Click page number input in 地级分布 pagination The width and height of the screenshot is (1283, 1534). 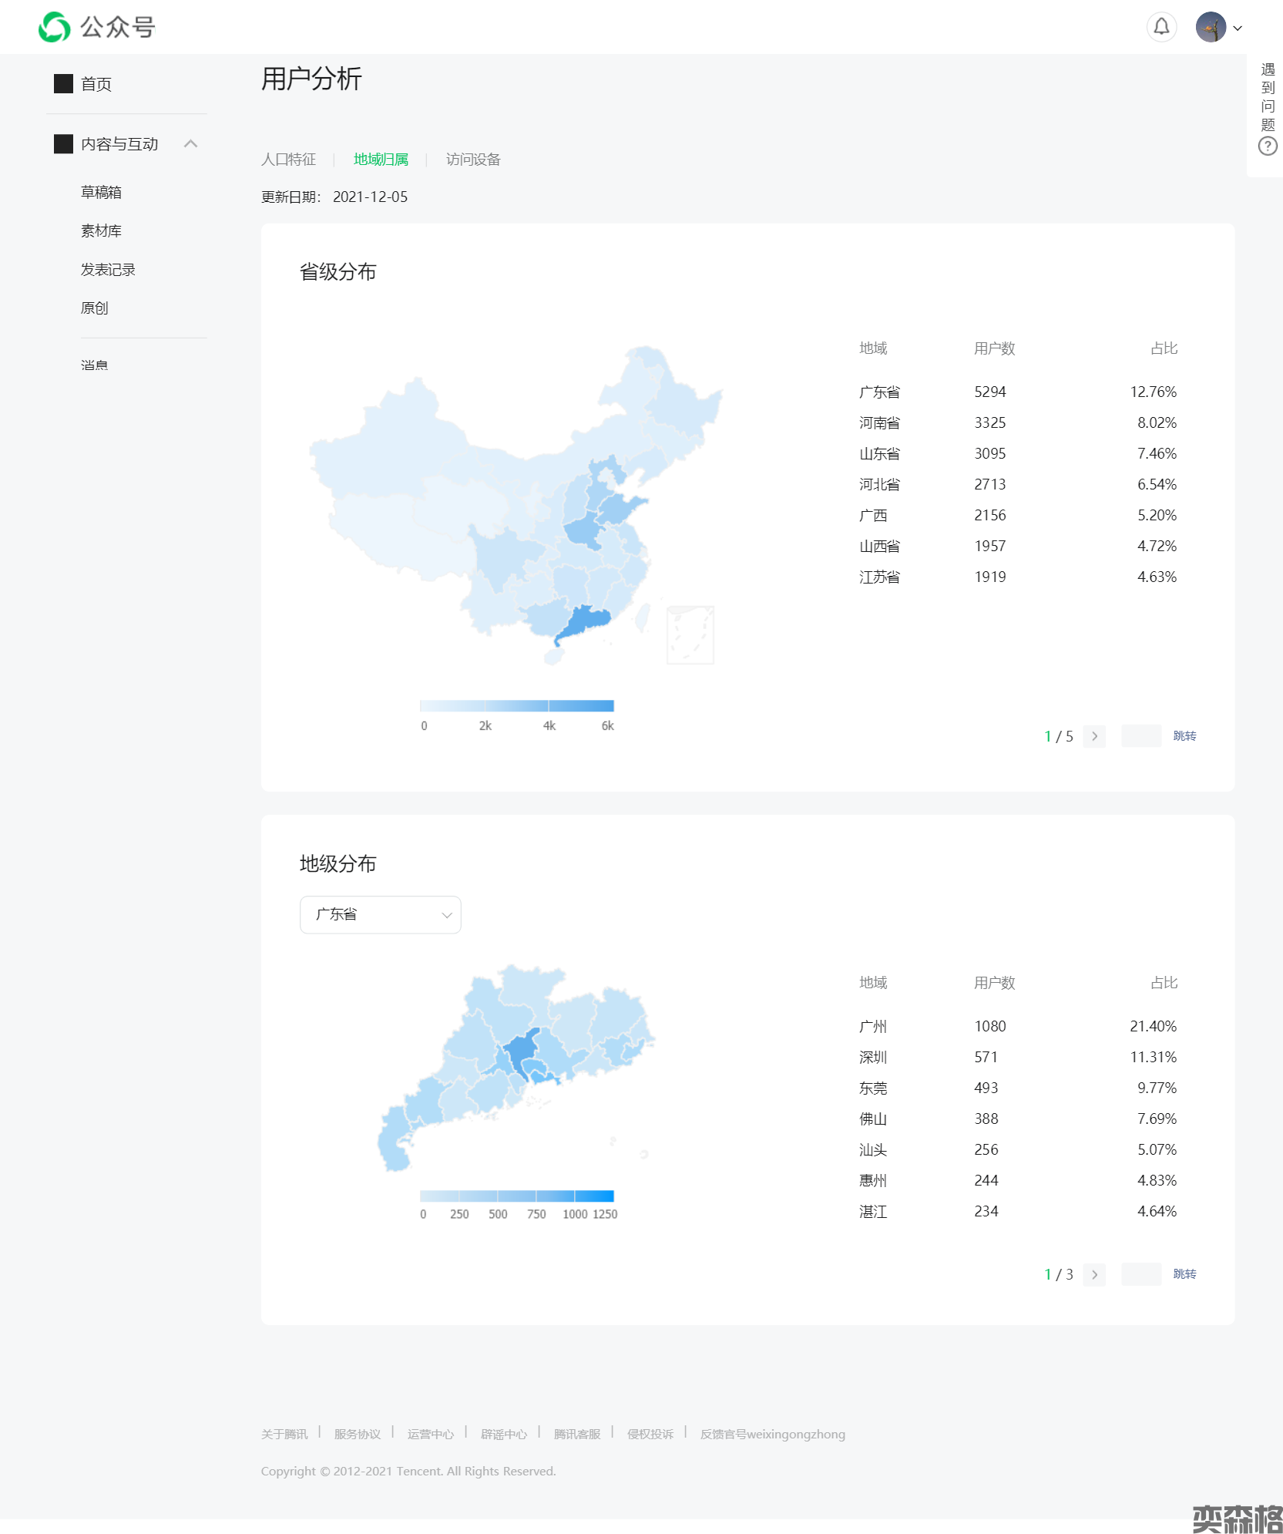pos(1141,1274)
